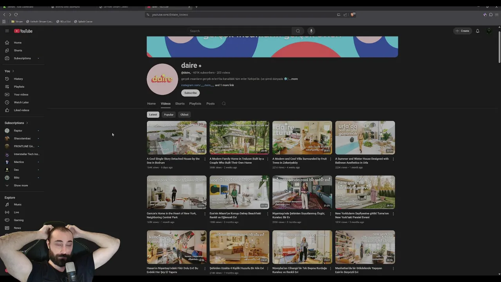Viewport: 501px width, 282px height.
Task: Click the Create button
Action: [462, 31]
